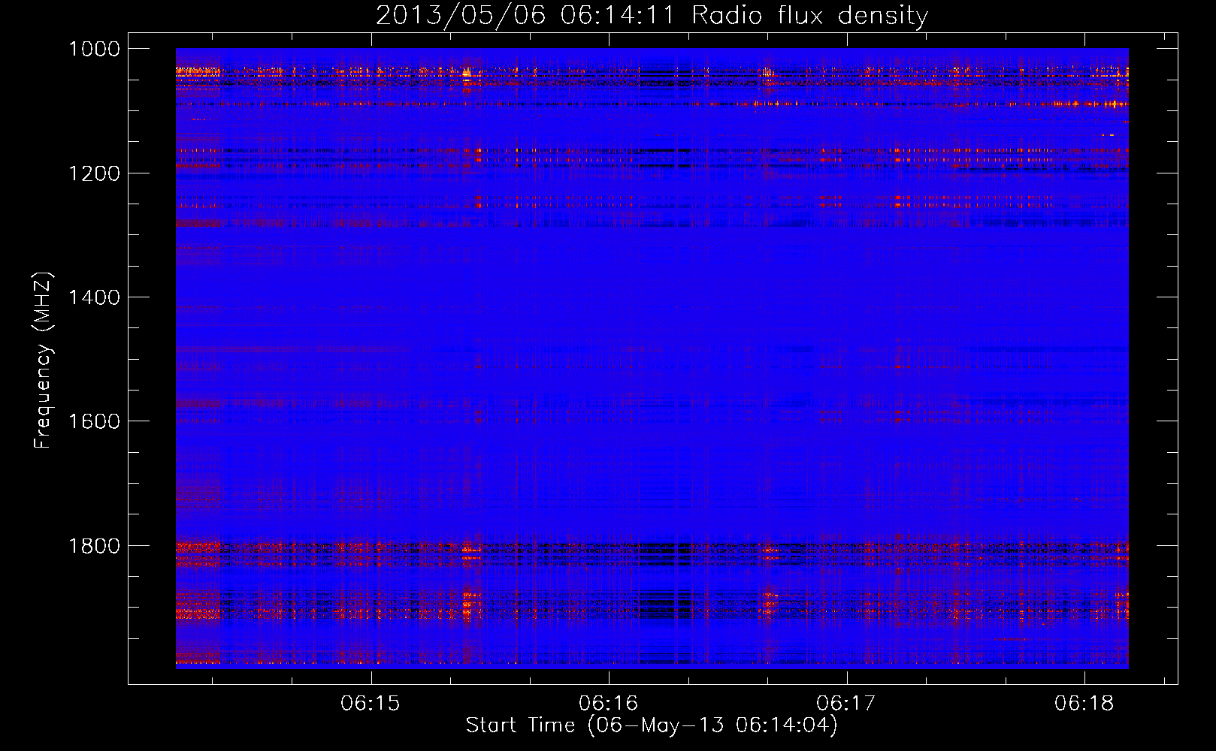Screen dimensions: 1216x751
Task: Click the 06:17 time tick label
Action: 846,703
